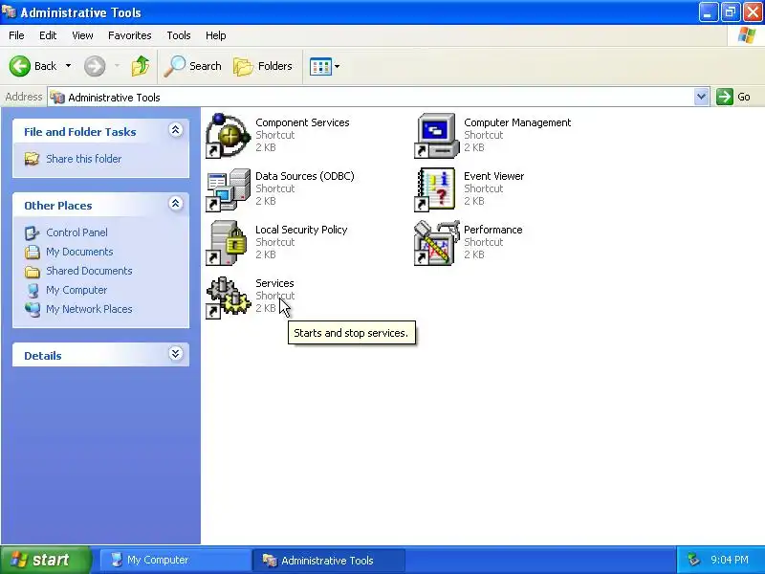
Task: Select the Component Services label text
Action: (302, 122)
